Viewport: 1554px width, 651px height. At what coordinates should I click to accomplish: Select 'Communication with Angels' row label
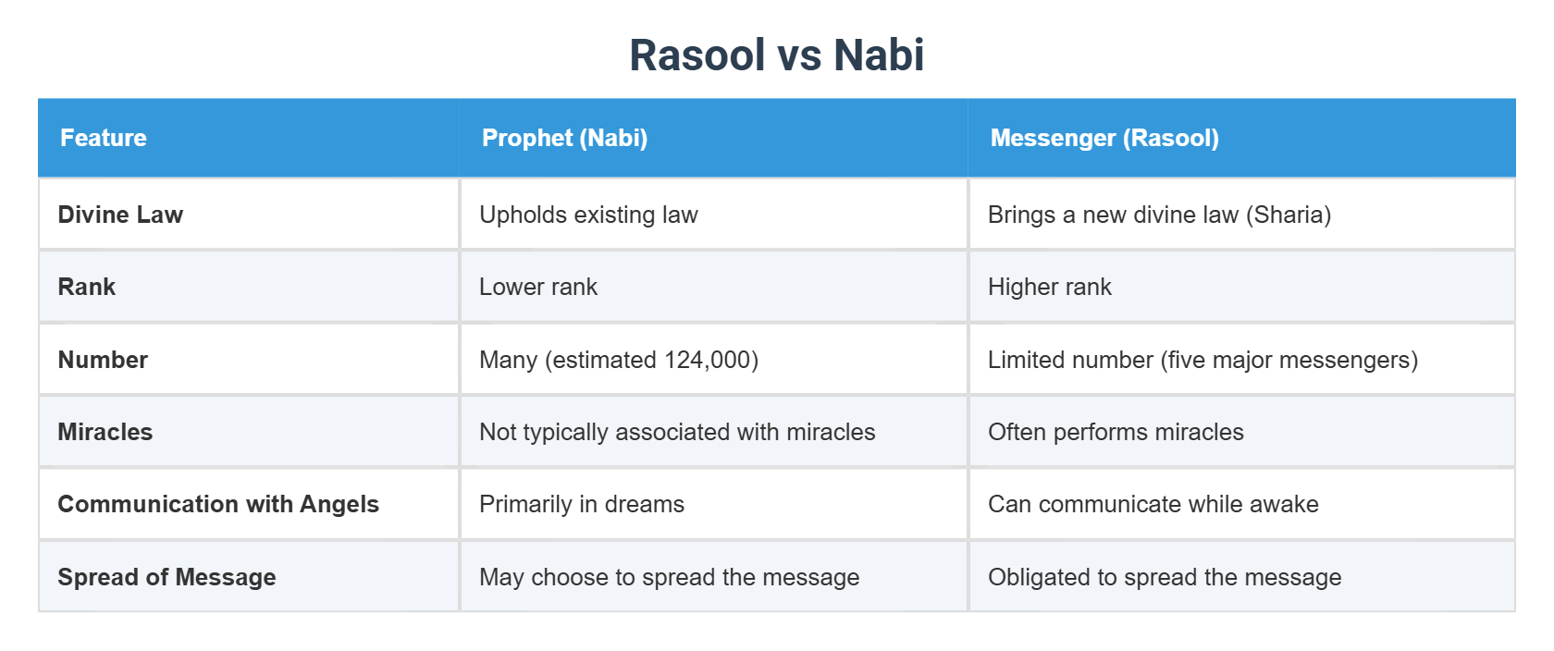click(249, 504)
